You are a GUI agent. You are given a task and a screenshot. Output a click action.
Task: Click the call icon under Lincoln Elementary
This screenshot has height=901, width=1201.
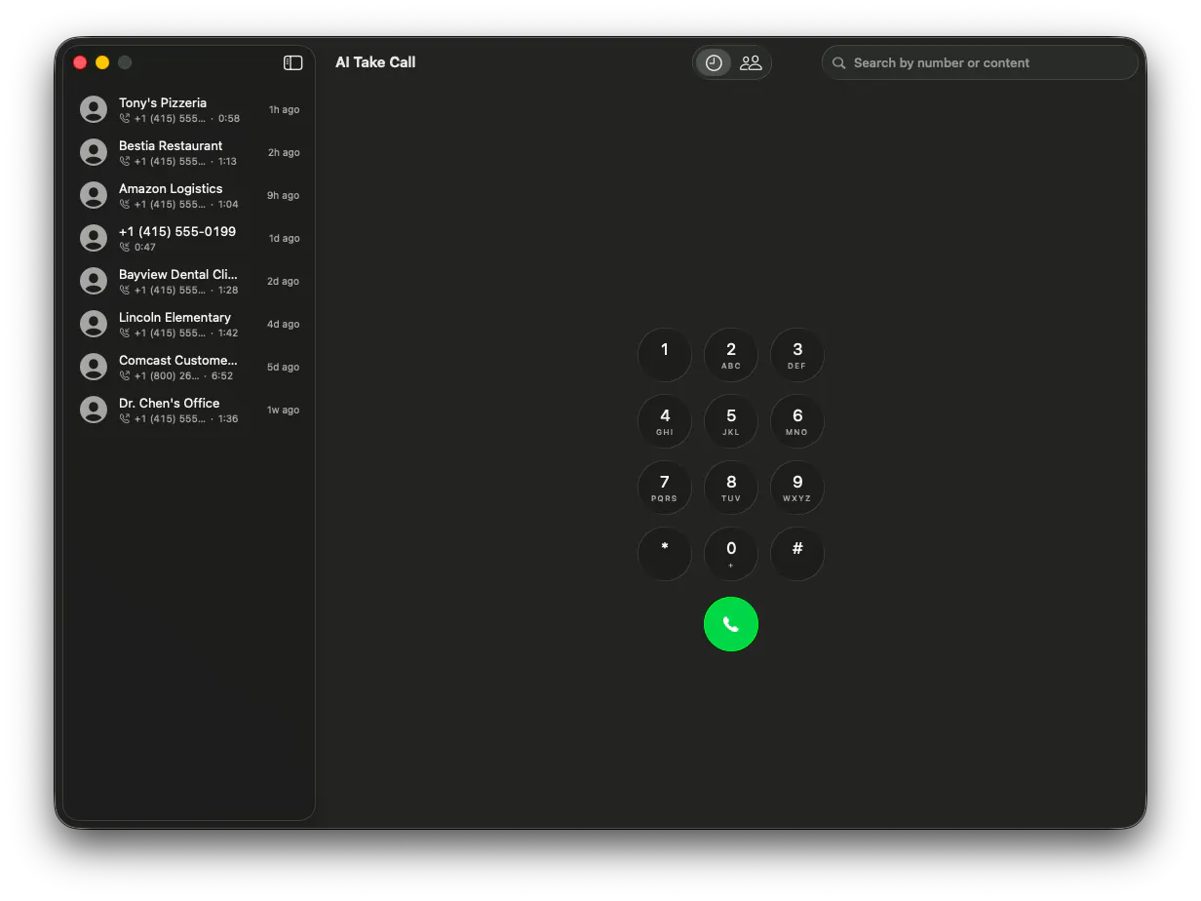click(x=125, y=333)
